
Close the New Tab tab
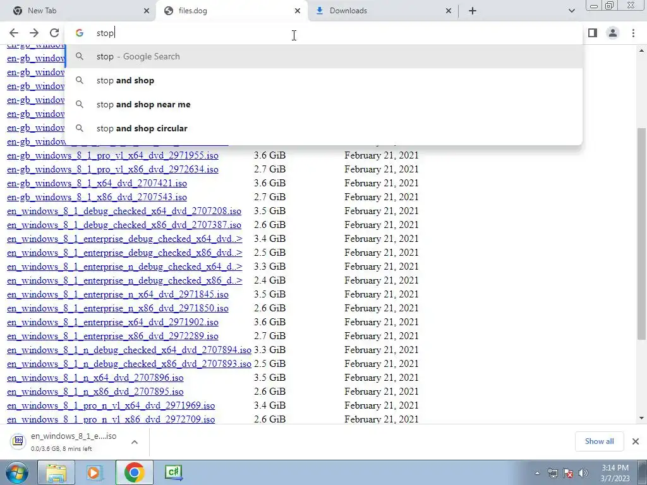point(147,11)
